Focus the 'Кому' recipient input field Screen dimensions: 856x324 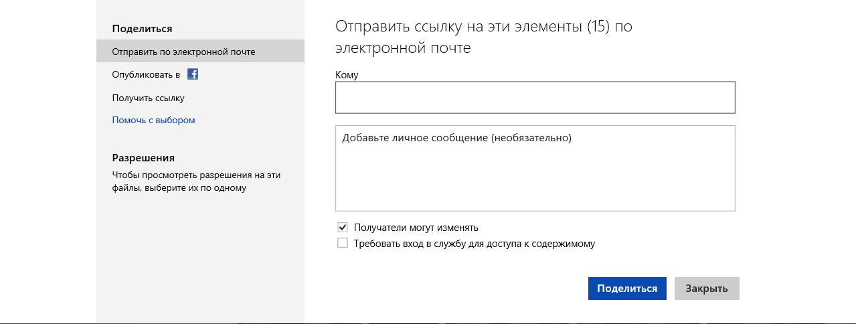click(535, 98)
